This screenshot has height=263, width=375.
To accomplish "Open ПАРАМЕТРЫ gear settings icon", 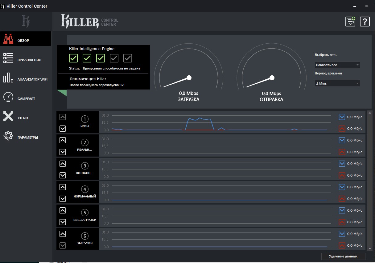I will point(8,136).
